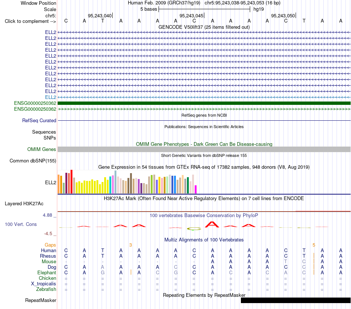Click the Scale track label
Image resolution: width=351 pixels, height=309 pixels.
click(x=50, y=9)
